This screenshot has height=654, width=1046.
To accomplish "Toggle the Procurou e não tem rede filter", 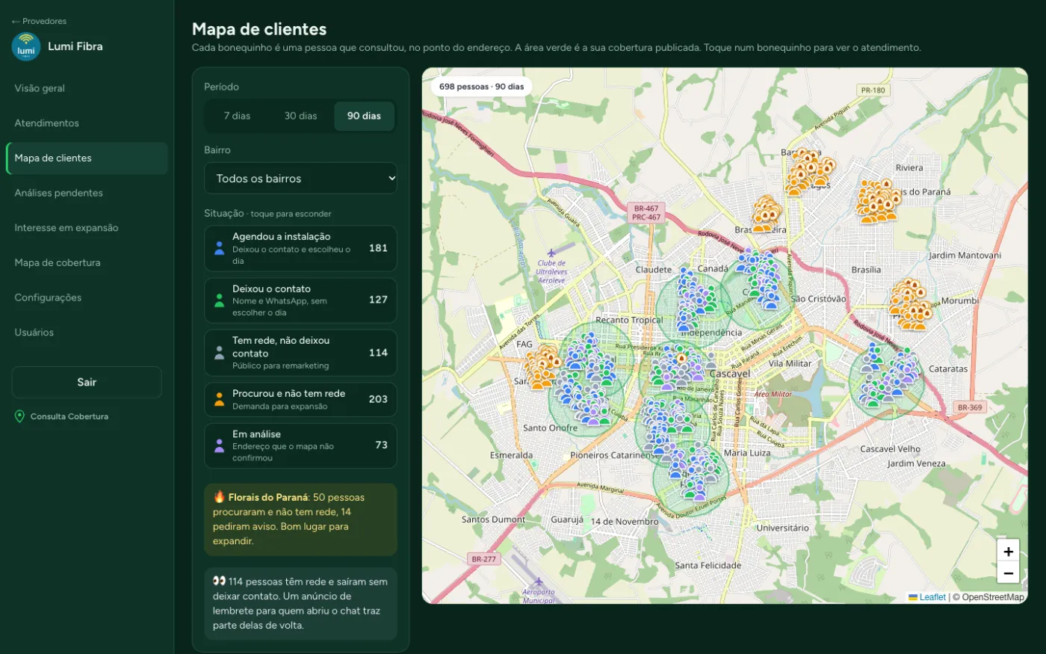I will (x=300, y=400).
